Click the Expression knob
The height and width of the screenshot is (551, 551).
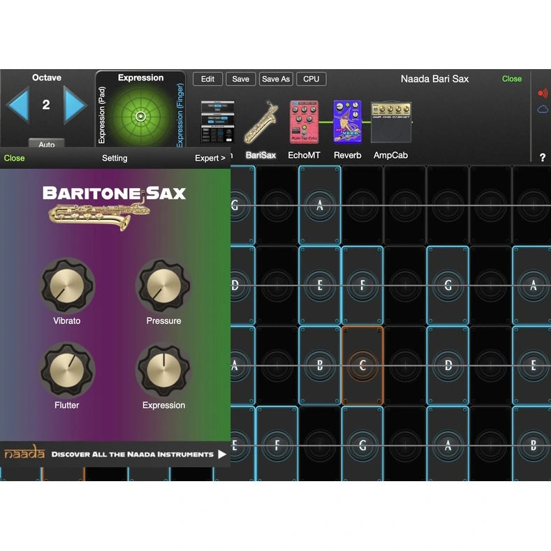(x=163, y=370)
